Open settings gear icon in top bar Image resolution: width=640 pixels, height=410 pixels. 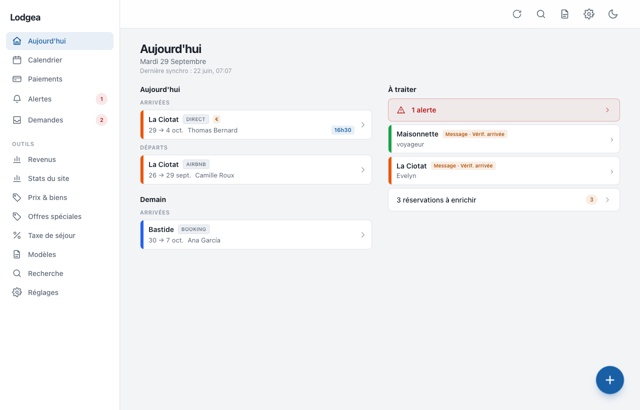point(589,14)
